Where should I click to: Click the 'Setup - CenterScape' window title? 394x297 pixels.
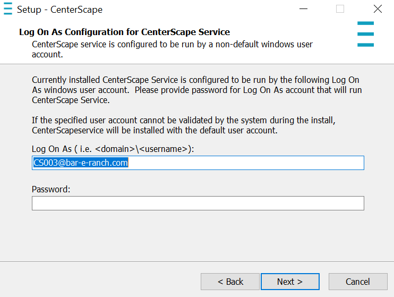tap(59, 10)
